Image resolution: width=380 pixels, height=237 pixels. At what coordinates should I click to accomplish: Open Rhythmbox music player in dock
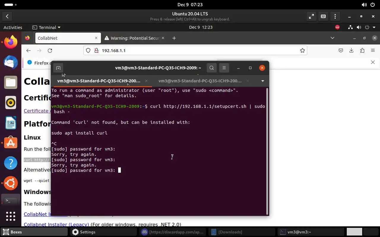coord(11,103)
